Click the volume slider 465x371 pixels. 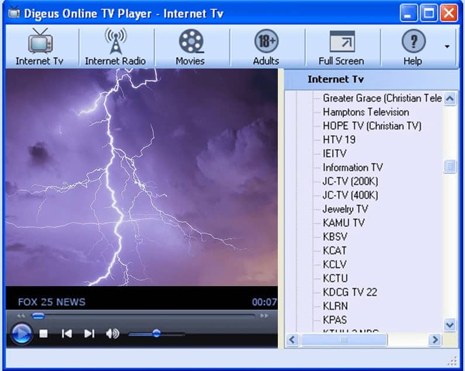pos(156,334)
